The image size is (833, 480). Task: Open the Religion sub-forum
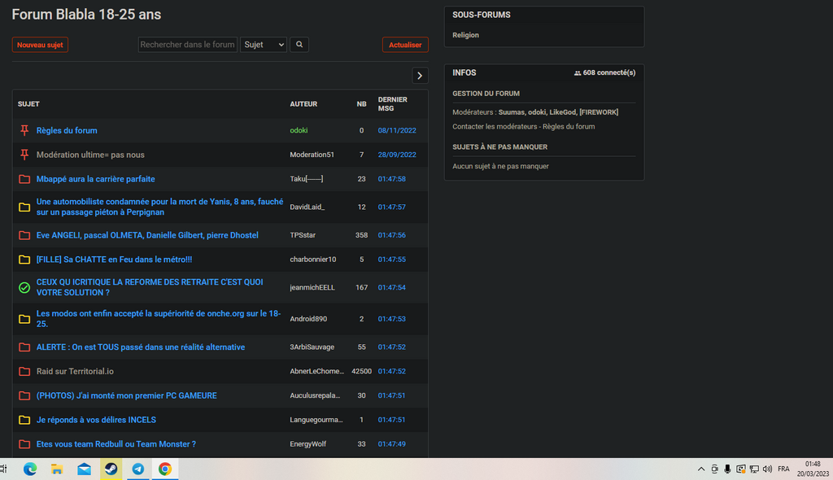point(465,35)
